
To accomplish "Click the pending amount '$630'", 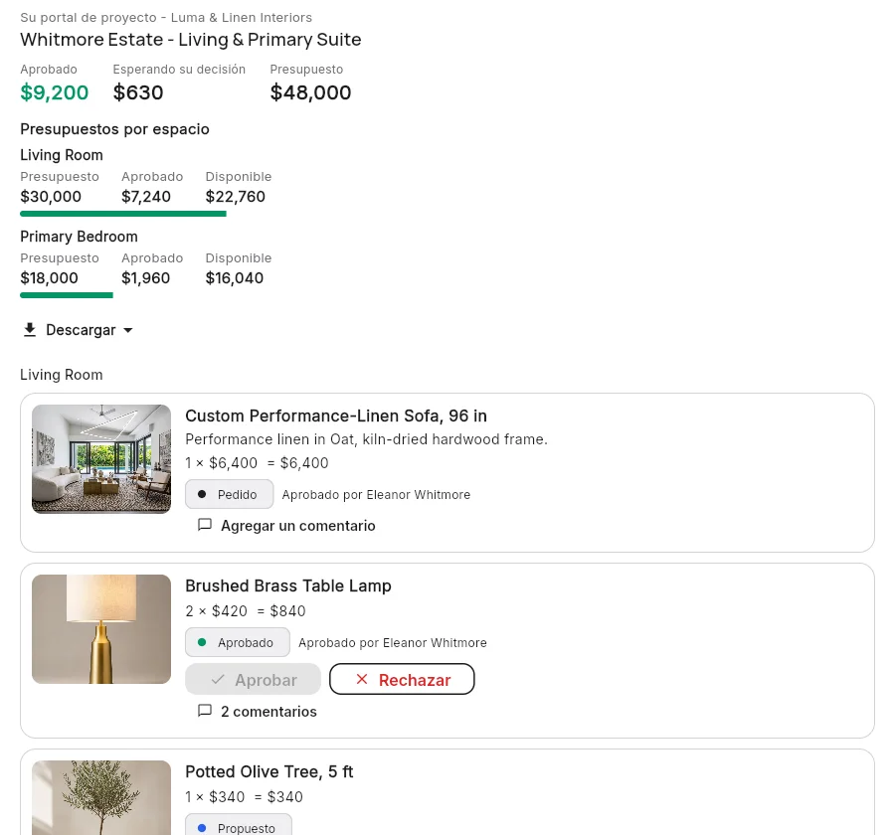I will [138, 92].
